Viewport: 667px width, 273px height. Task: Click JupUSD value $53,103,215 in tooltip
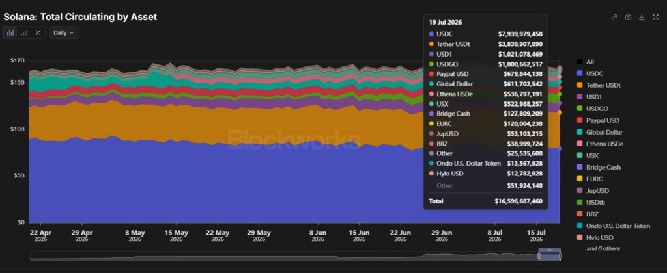click(524, 134)
